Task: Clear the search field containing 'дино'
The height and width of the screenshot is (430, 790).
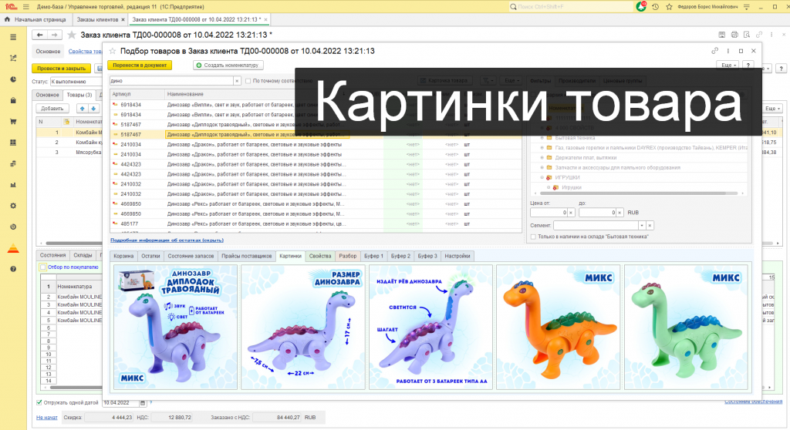Action: (x=236, y=81)
